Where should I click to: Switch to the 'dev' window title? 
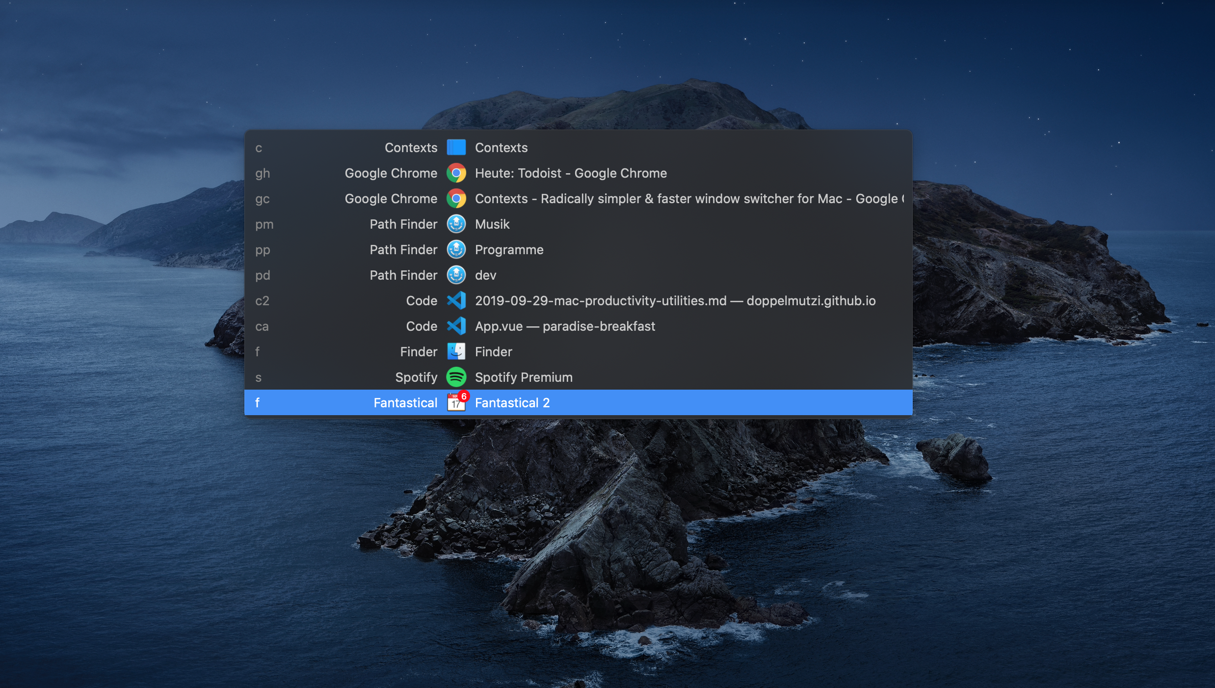(485, 275)
